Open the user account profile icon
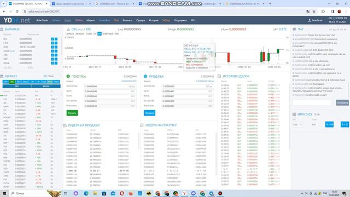The image size is (350, 197). click(x=310, y=20)
